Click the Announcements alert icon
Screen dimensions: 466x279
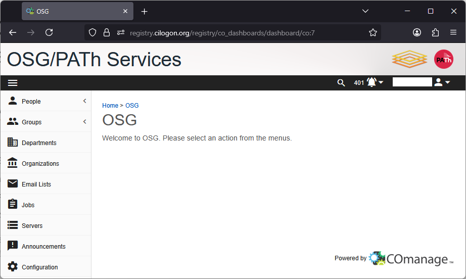13,246
